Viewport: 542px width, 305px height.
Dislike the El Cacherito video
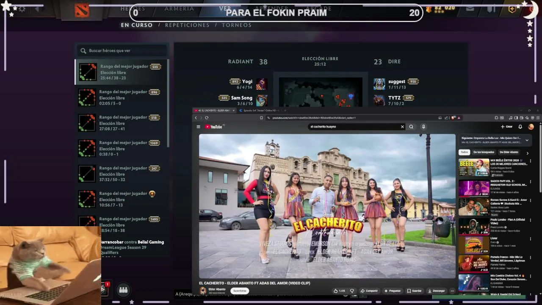352,291
